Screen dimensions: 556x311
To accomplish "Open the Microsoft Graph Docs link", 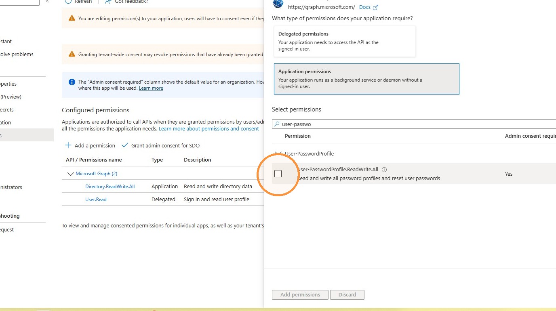I will click(x=365, y=7).
